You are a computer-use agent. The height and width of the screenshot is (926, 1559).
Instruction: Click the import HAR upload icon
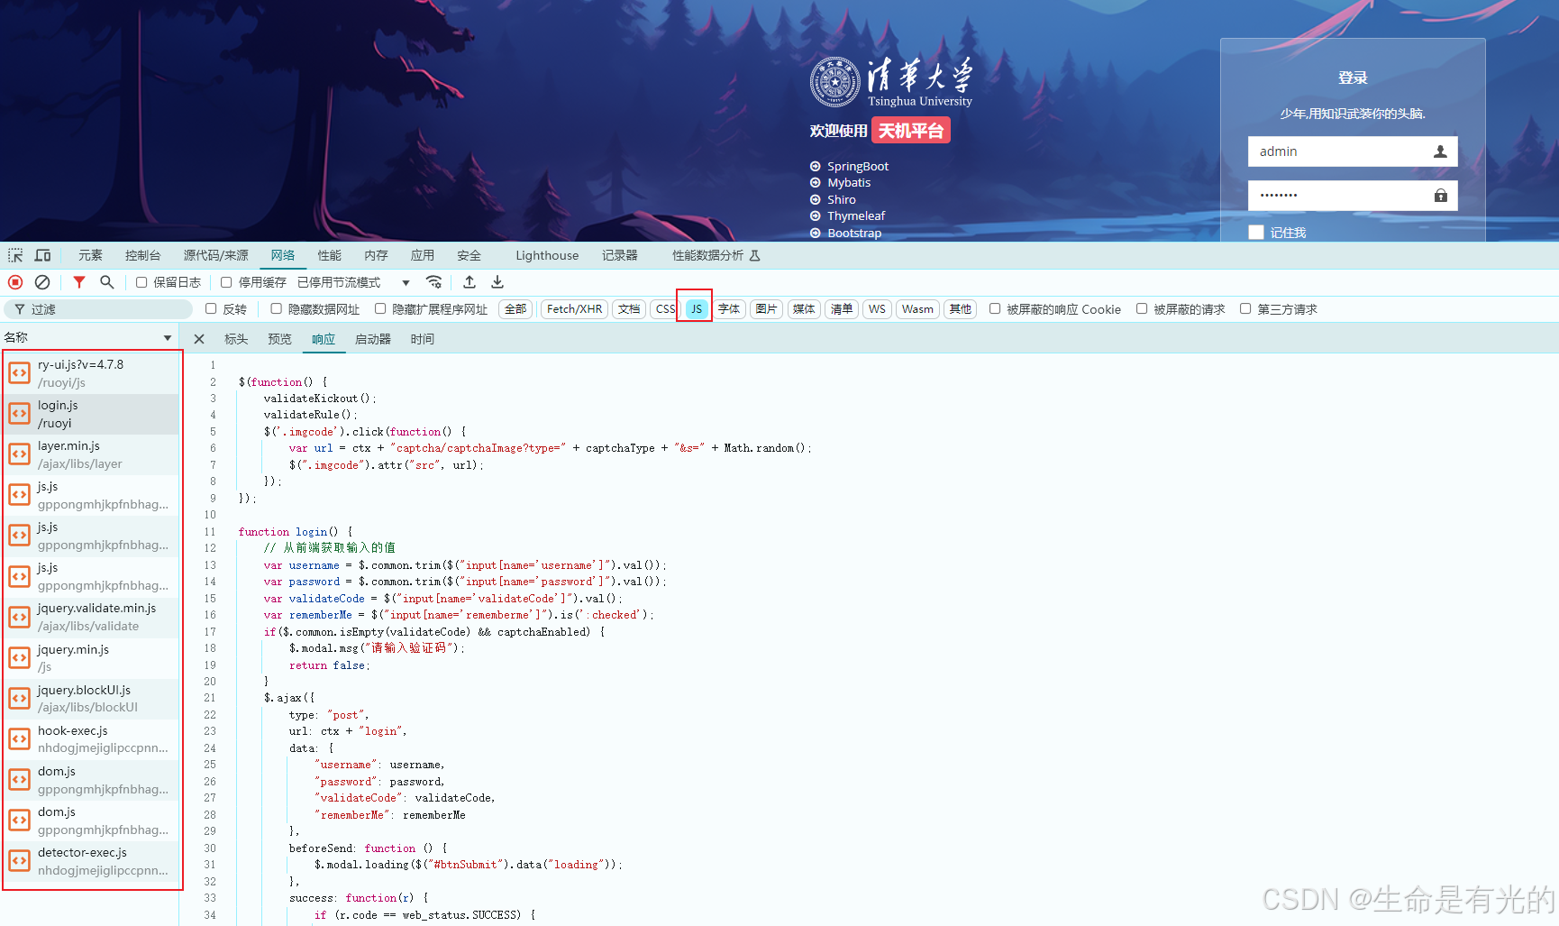pyautogui.click(x=470, y=282)
